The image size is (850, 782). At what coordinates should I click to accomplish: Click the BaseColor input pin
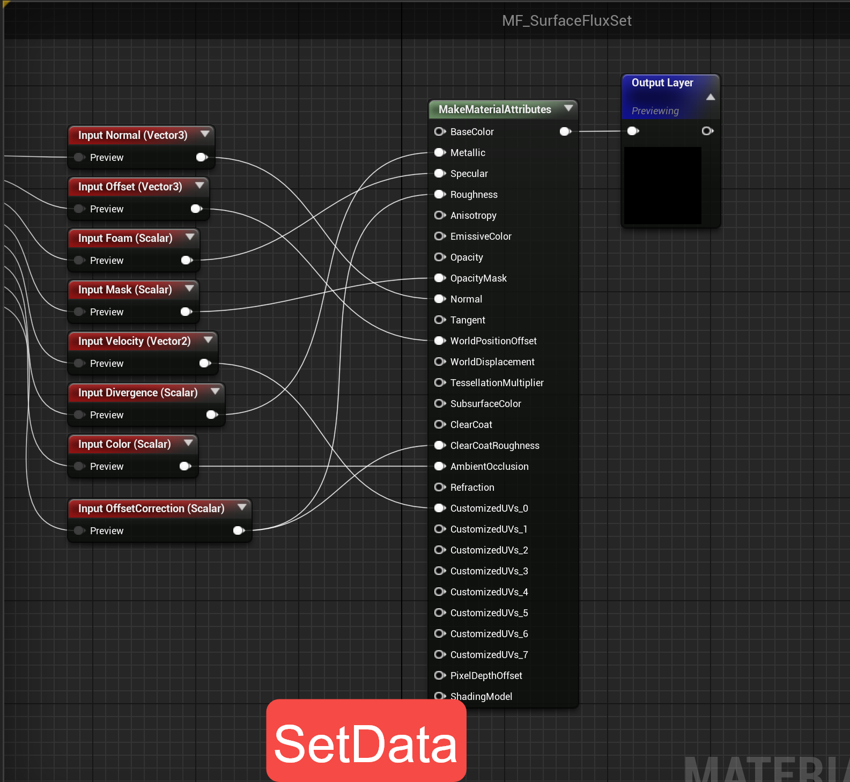pos(440,131)
